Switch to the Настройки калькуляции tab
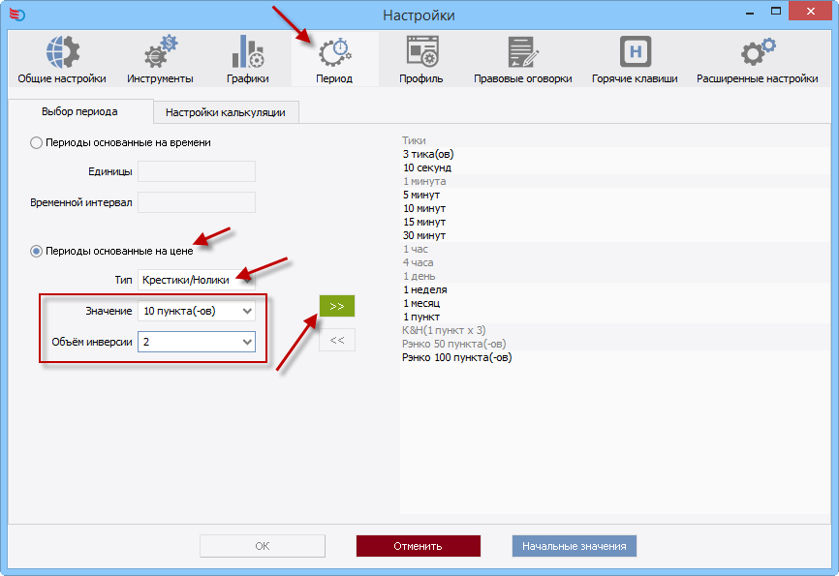 225,112
